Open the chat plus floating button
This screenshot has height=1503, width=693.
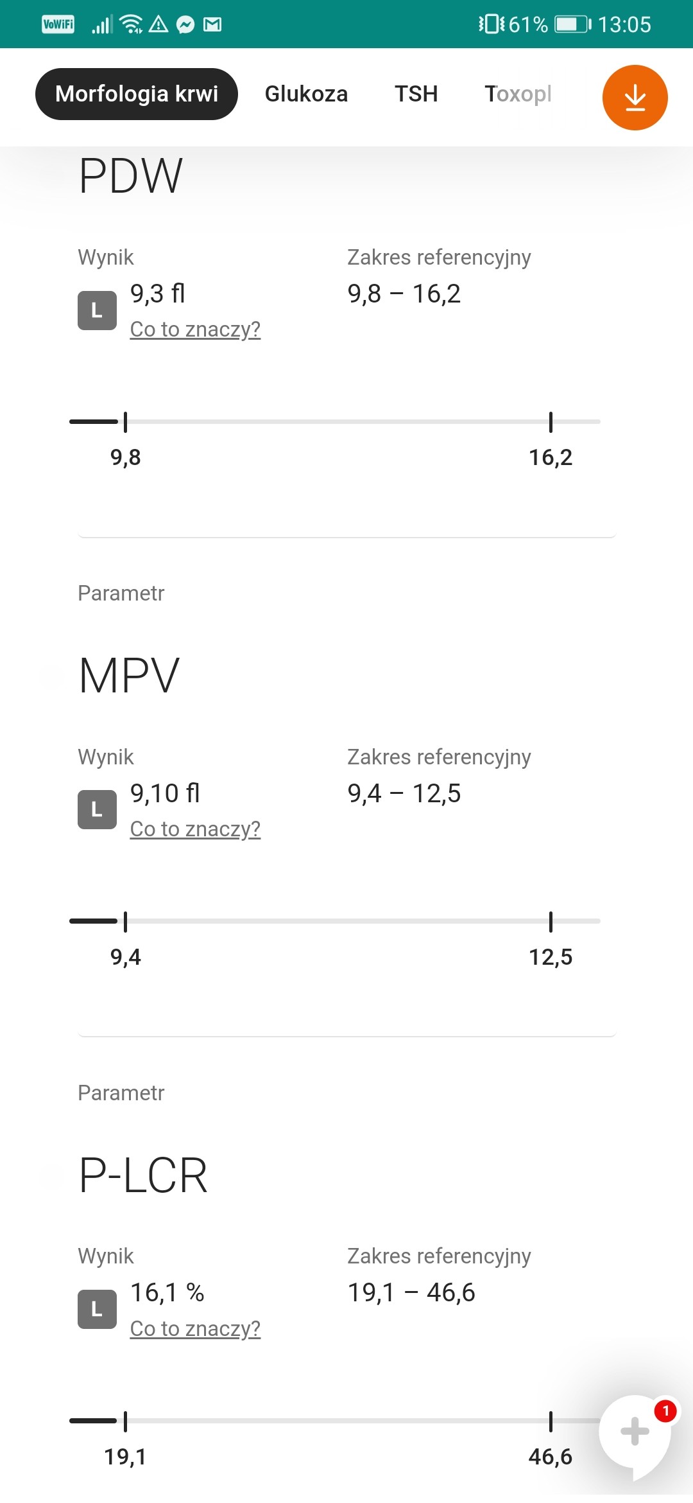635,1431
